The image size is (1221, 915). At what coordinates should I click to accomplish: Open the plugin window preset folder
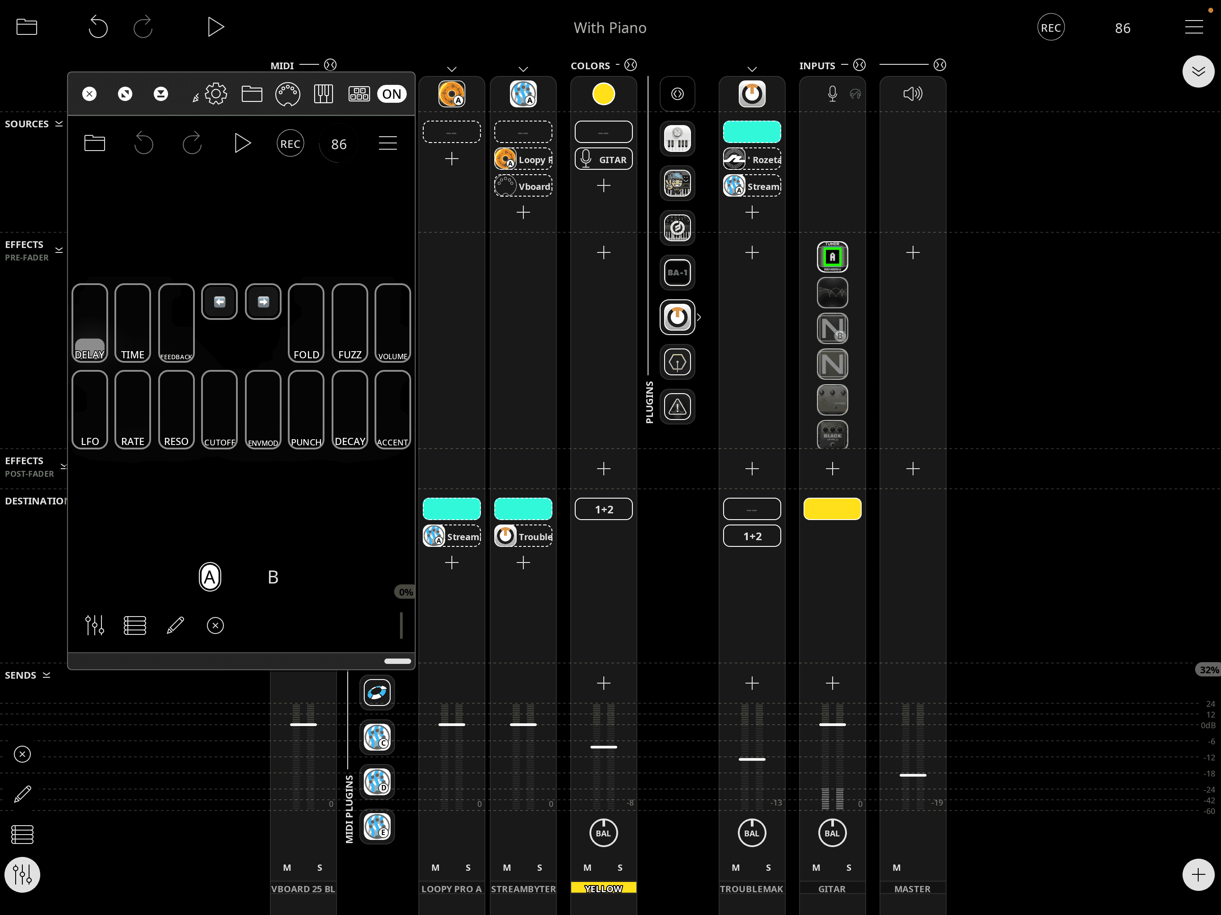pyautogui.click(x=252, y=94)
